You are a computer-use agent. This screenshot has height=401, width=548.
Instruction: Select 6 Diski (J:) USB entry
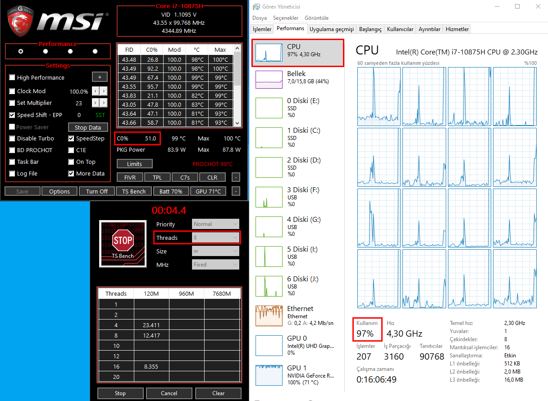297,286
